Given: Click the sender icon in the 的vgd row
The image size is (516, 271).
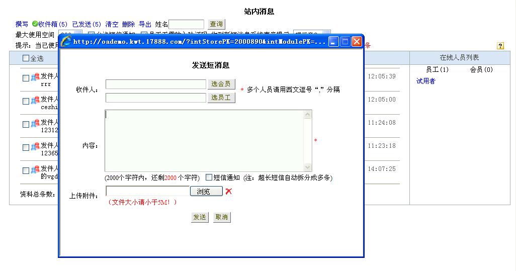Looking at the screenshot, I should [x=35, y=169].
